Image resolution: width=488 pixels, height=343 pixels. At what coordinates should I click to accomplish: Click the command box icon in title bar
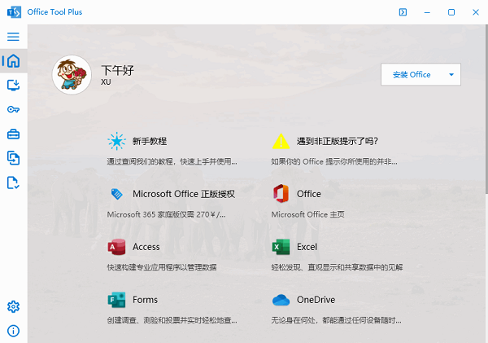click(403, 12)
